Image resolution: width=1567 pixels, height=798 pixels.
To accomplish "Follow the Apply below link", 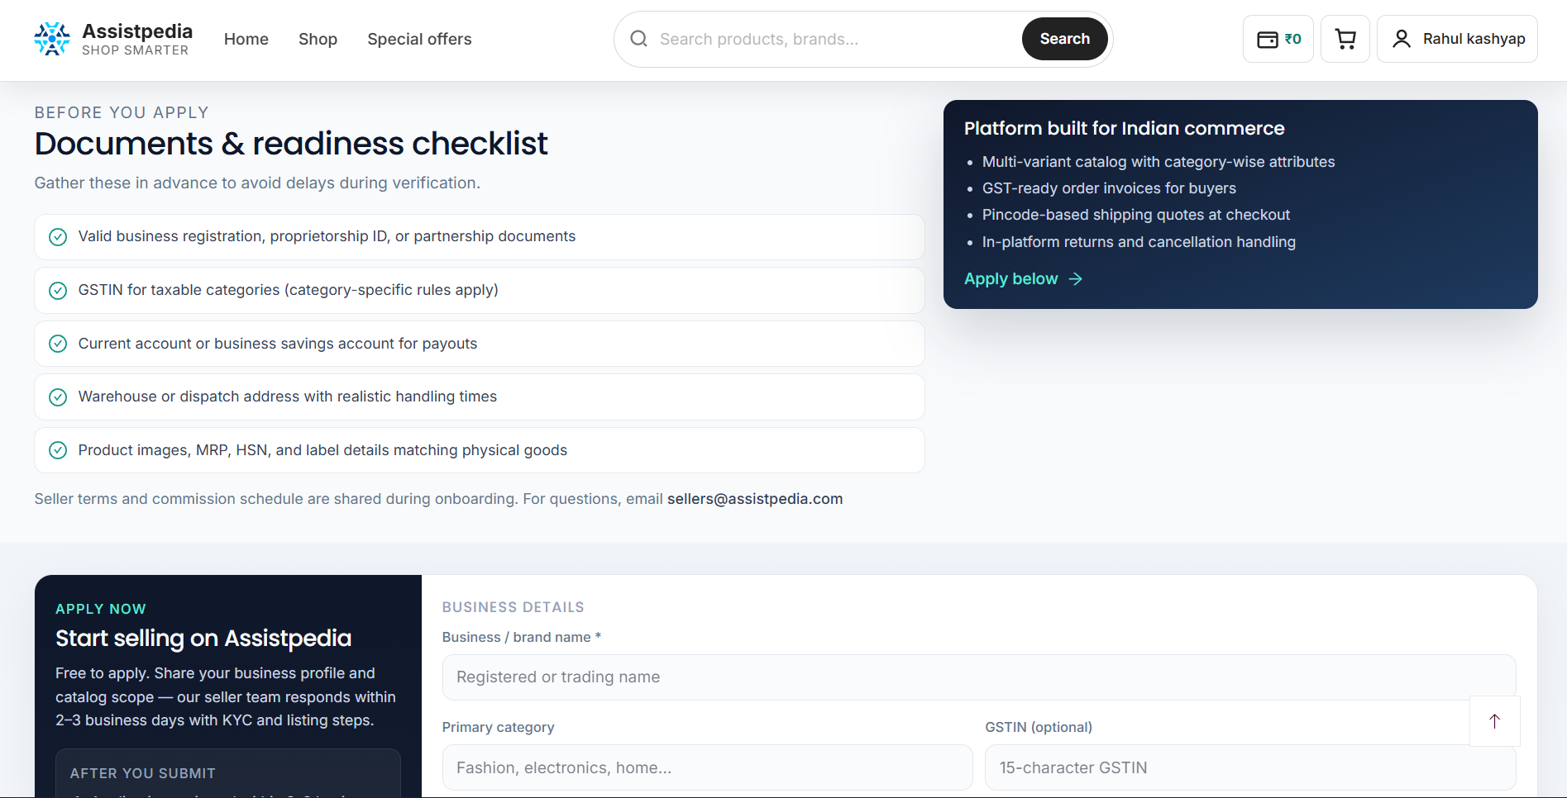I will (x=1024, y=279).
